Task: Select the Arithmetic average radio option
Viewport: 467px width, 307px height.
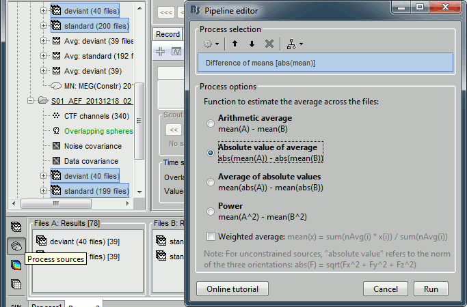Action: pos(211,123)
